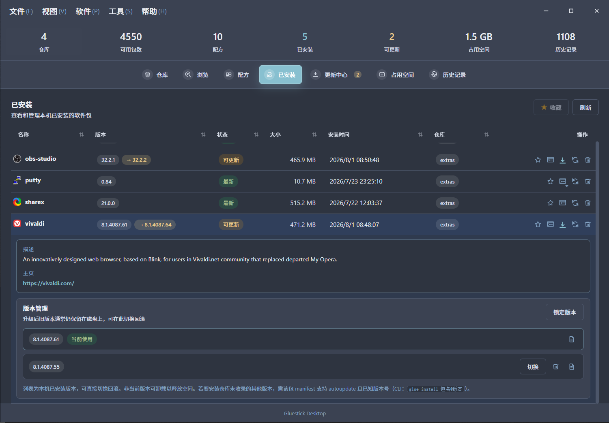This screenshot has width=609, height=423.
Task: Click the putty app icon
Action: tap(17, 180)
